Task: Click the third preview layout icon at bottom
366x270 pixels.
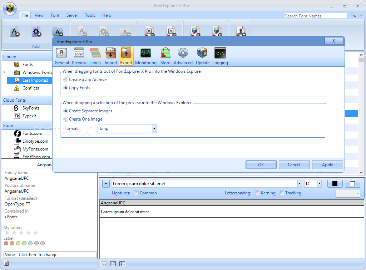Action: (x=122, y=264)
